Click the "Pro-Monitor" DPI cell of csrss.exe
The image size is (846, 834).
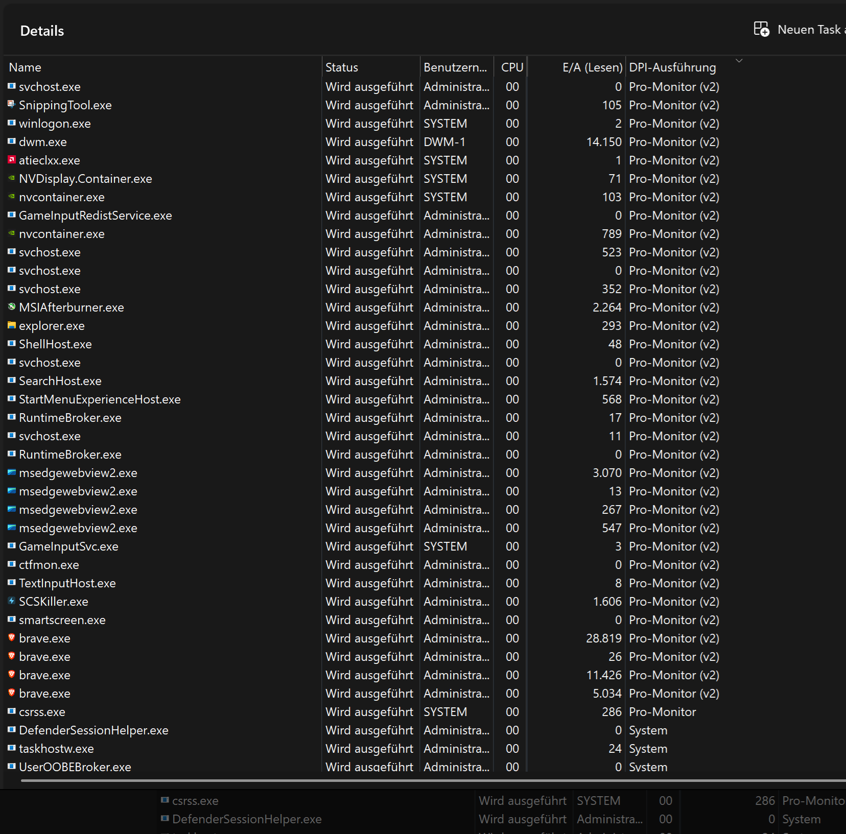(x=662, y=712)
